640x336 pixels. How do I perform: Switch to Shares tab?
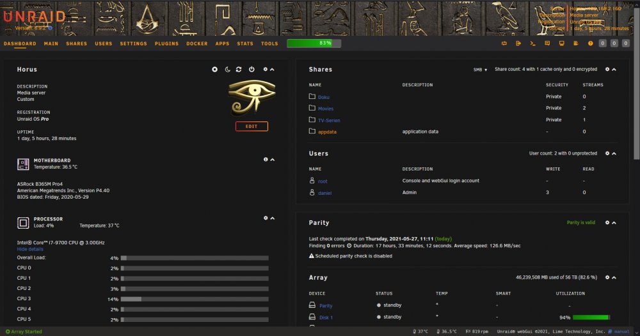(x=77, y=43)
